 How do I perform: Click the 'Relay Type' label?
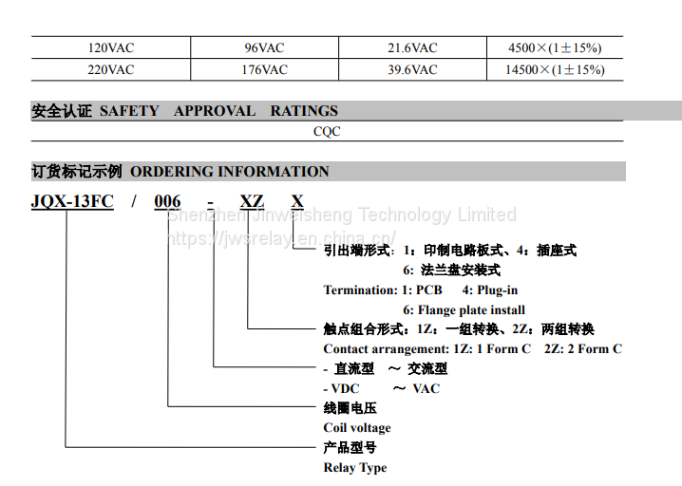(354, 467)
